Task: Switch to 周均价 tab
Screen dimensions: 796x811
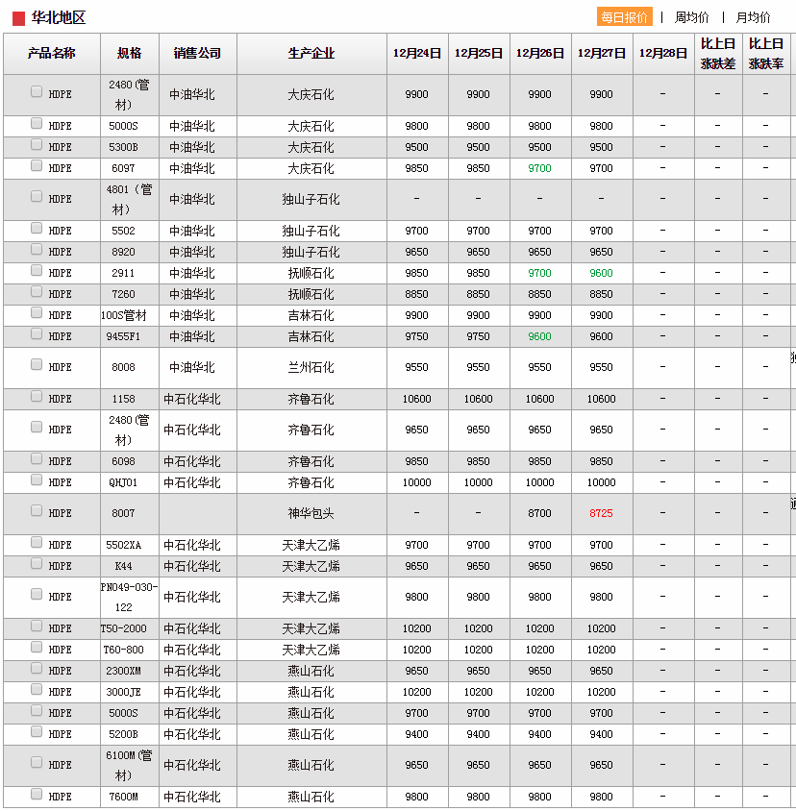Action: [691, 17]
